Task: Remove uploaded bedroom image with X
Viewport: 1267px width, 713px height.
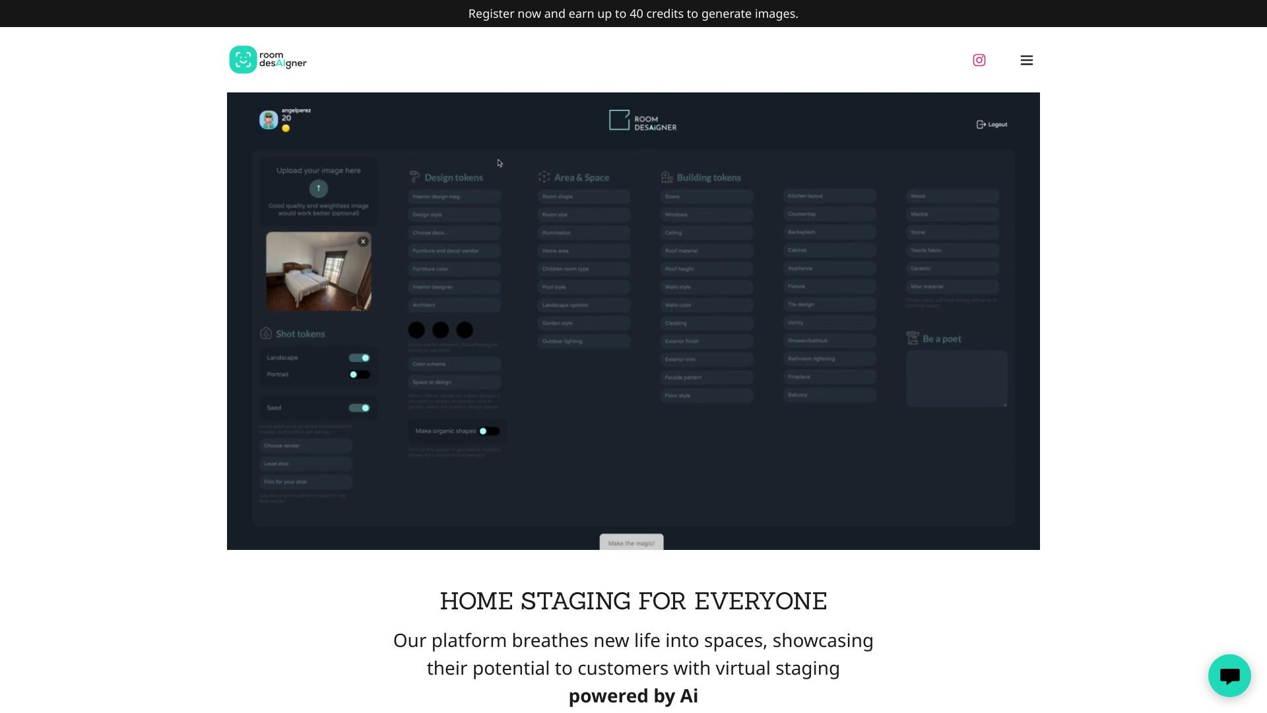Action: (x=363, y=242)
